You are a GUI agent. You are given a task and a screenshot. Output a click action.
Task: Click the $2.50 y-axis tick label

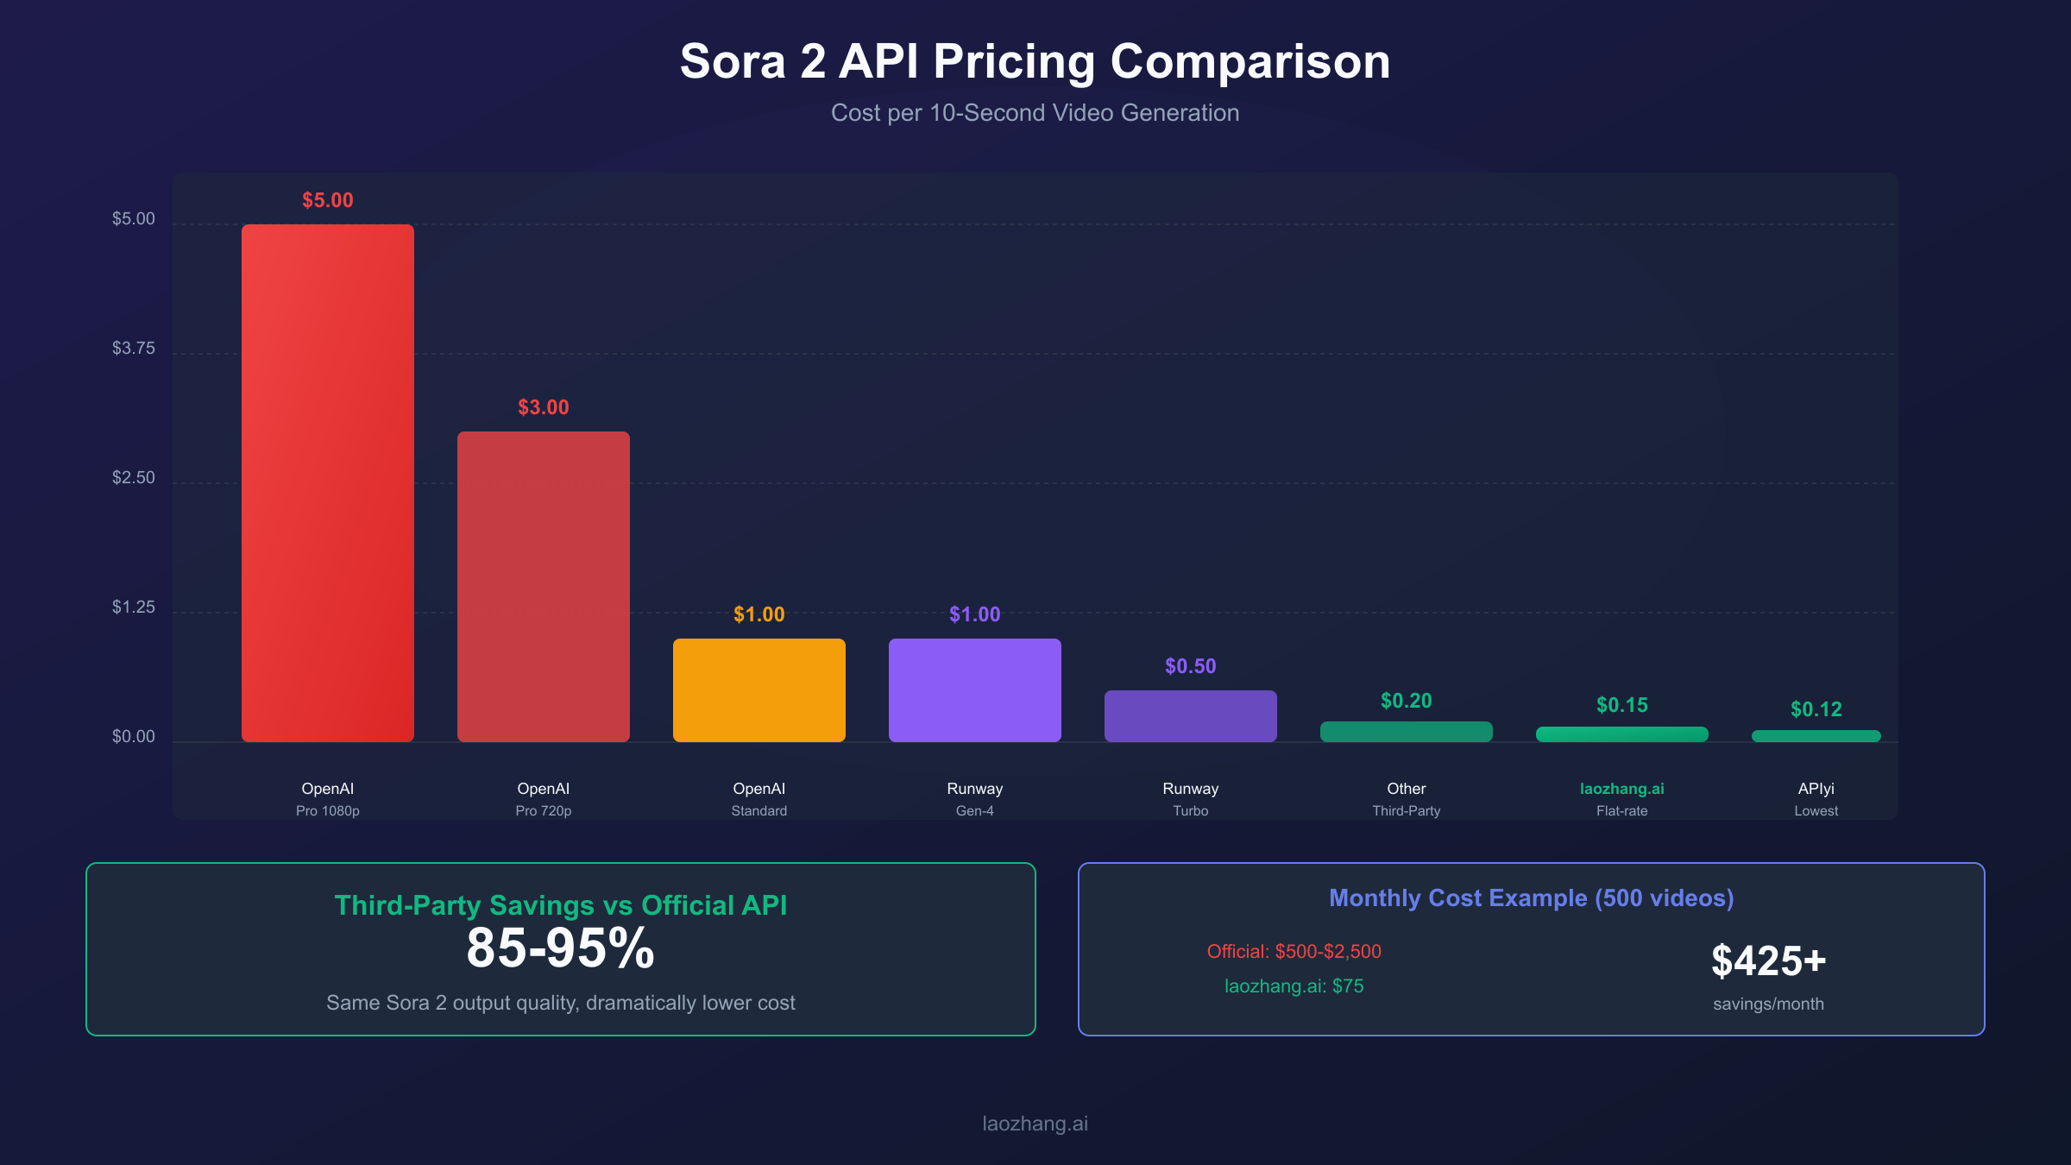[x=134, y=478]
